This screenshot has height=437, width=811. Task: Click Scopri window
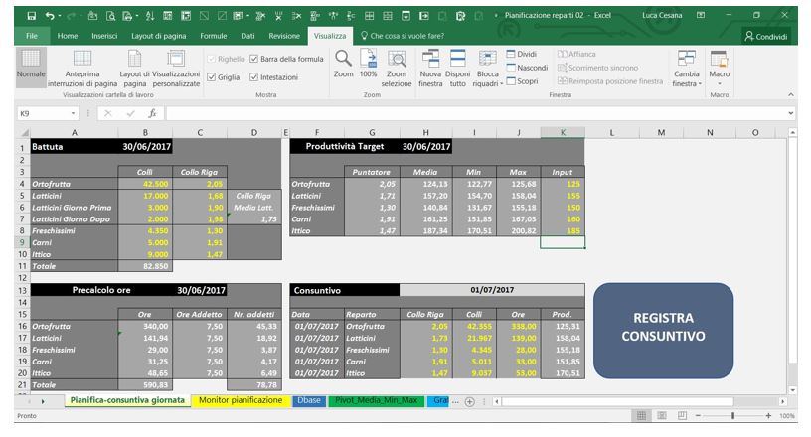[523, 81]
